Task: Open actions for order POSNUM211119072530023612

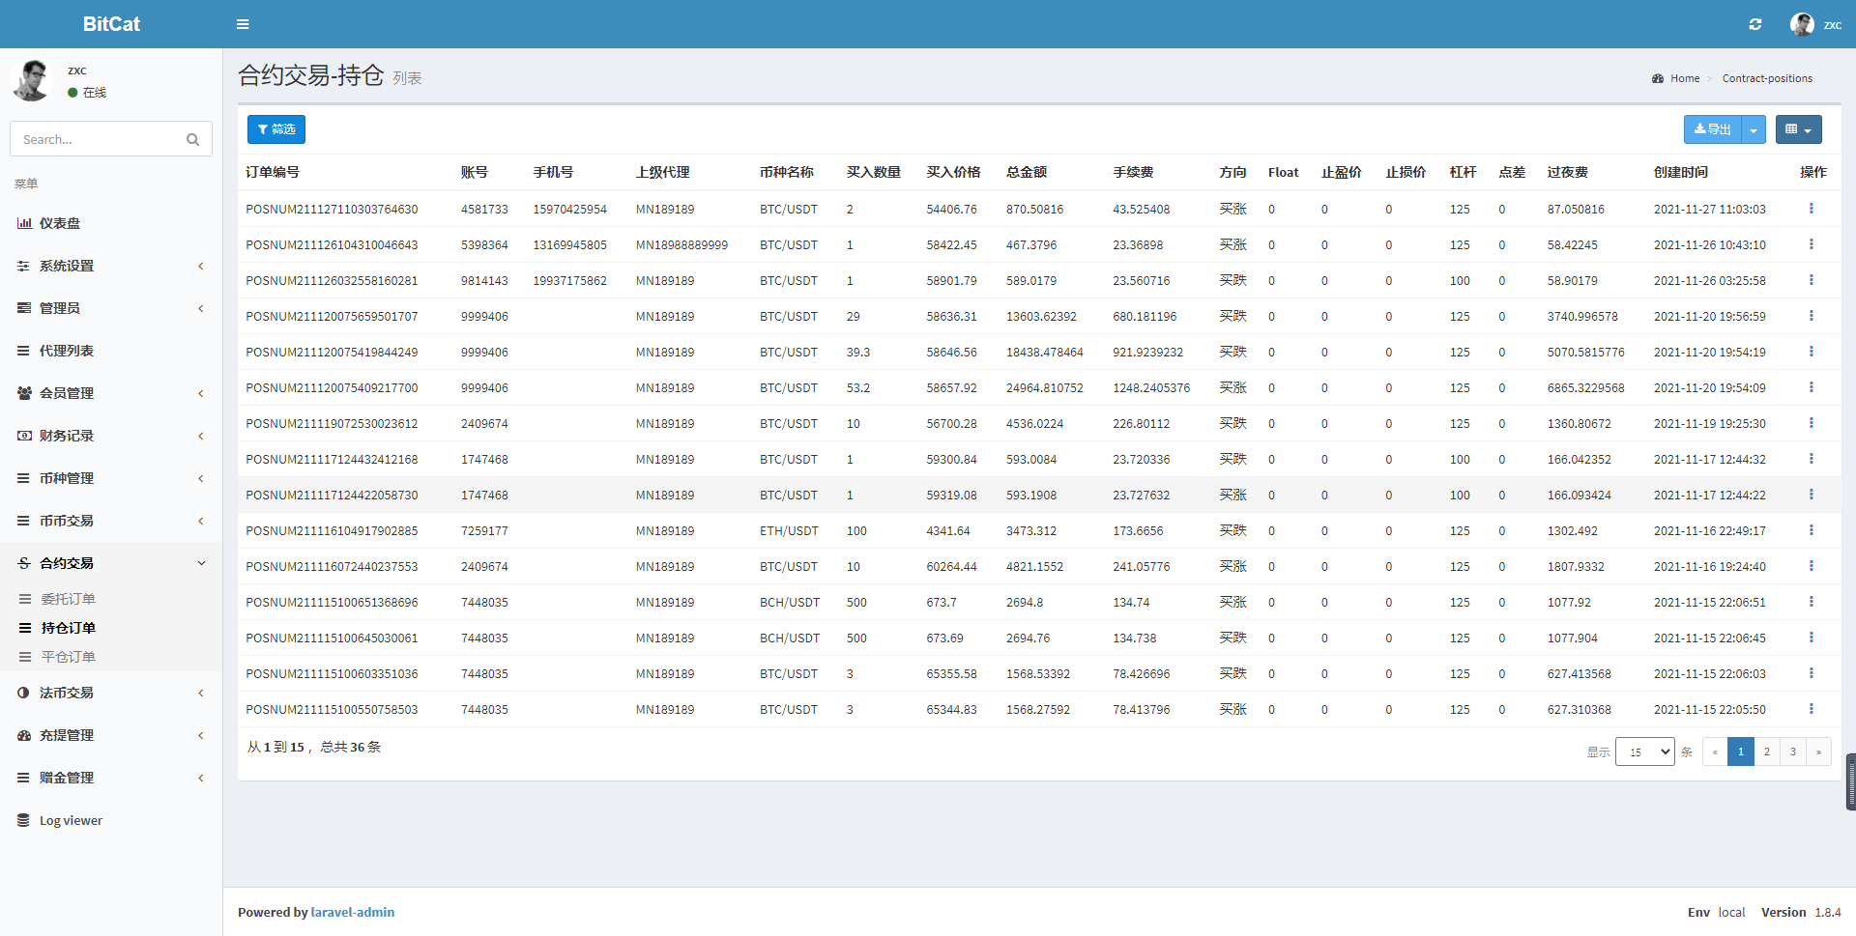Action: point(1811,423)
